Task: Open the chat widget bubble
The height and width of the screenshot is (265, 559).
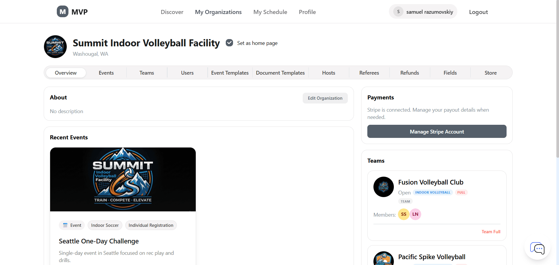Action: click(x=537, y=248)
